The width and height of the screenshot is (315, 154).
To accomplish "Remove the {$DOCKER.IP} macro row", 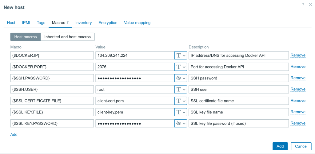I will coord(298,55).
